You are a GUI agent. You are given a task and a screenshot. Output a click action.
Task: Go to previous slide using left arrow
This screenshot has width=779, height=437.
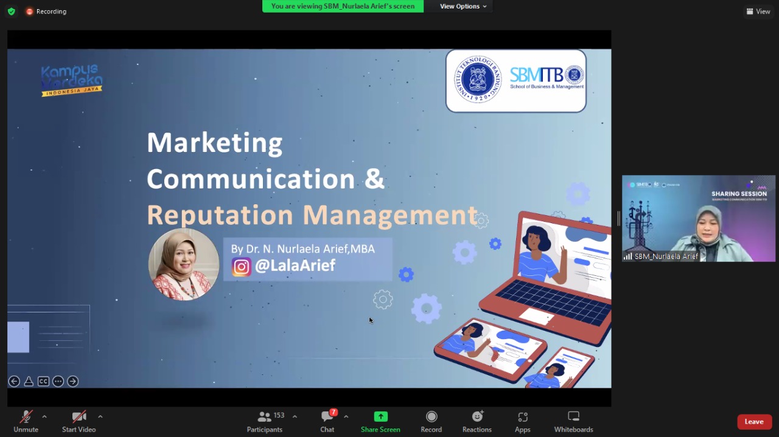click(14, 382)
